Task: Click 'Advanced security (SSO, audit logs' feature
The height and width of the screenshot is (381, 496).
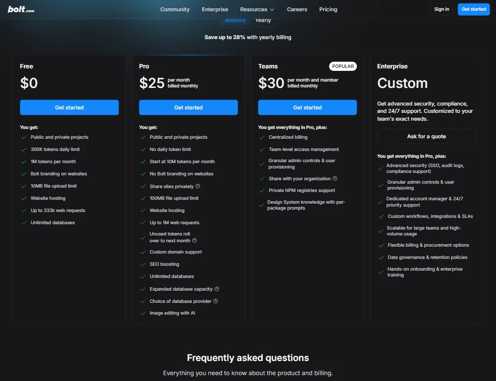Action: 425,169
